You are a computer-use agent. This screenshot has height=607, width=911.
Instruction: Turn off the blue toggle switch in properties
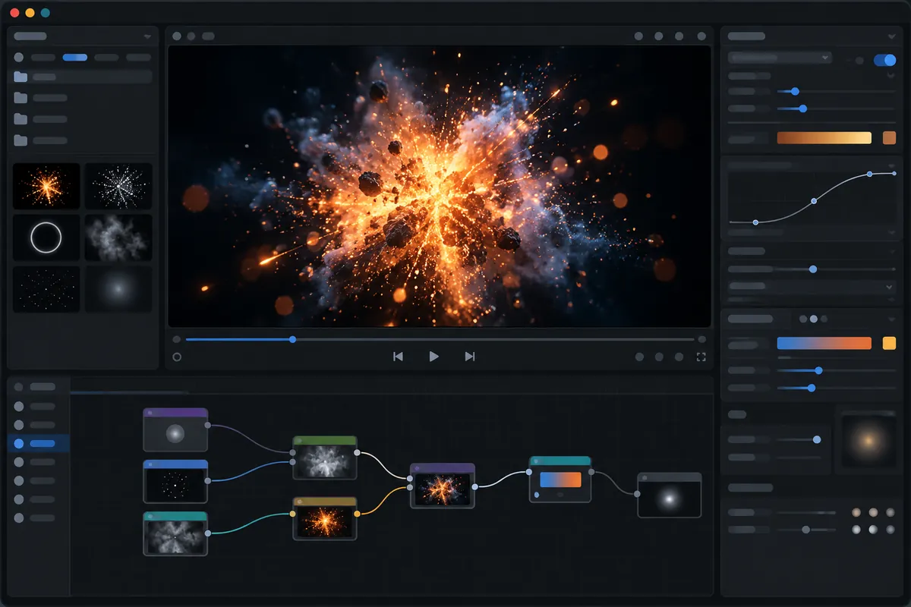(884, 60)
